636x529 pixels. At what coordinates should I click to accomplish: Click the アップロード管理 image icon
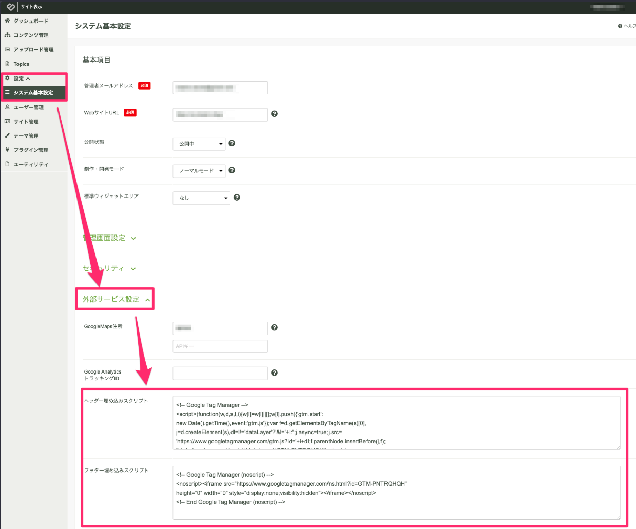[7, 49]
